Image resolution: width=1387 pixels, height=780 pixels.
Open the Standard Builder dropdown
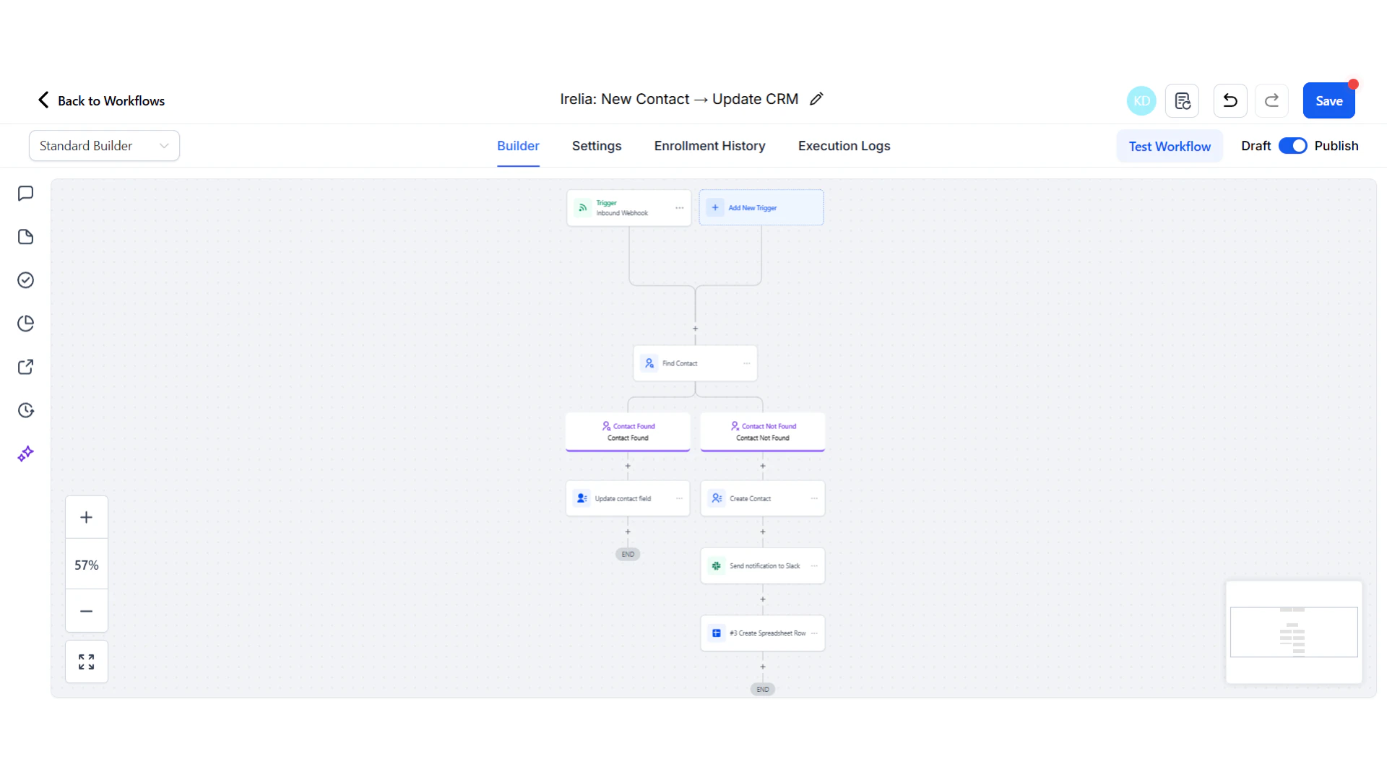[103, 145]
